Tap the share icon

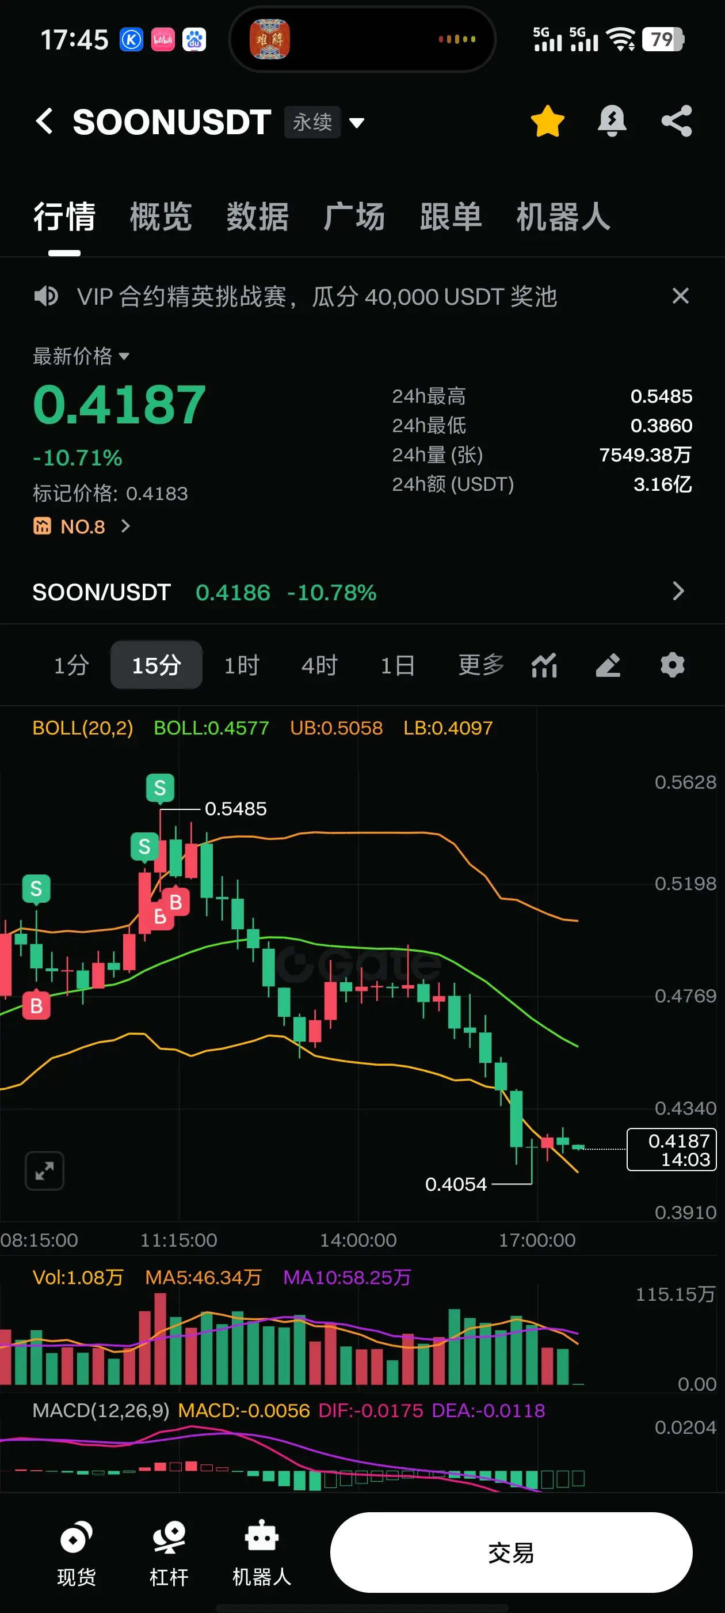click(677, 121)
